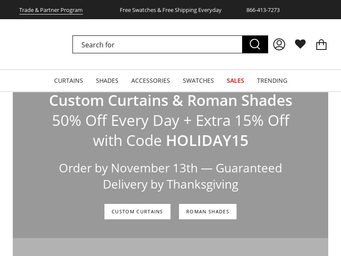Click the Custom Curtains & Roman Shades headline

(170, 100)
